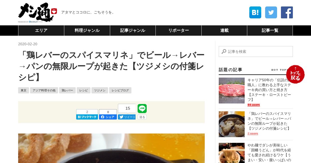This screenshot has height=163, width=311.
Task: Click the green LINE share icon
Action: point(142,108)
